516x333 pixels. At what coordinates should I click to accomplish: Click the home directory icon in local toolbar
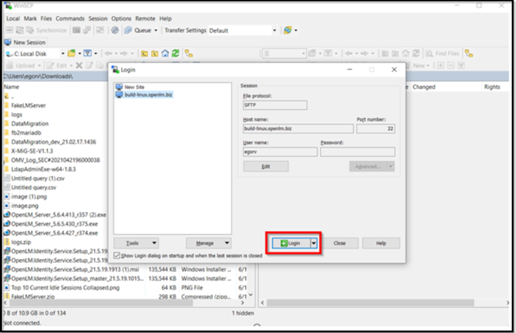tap(165, 54)
